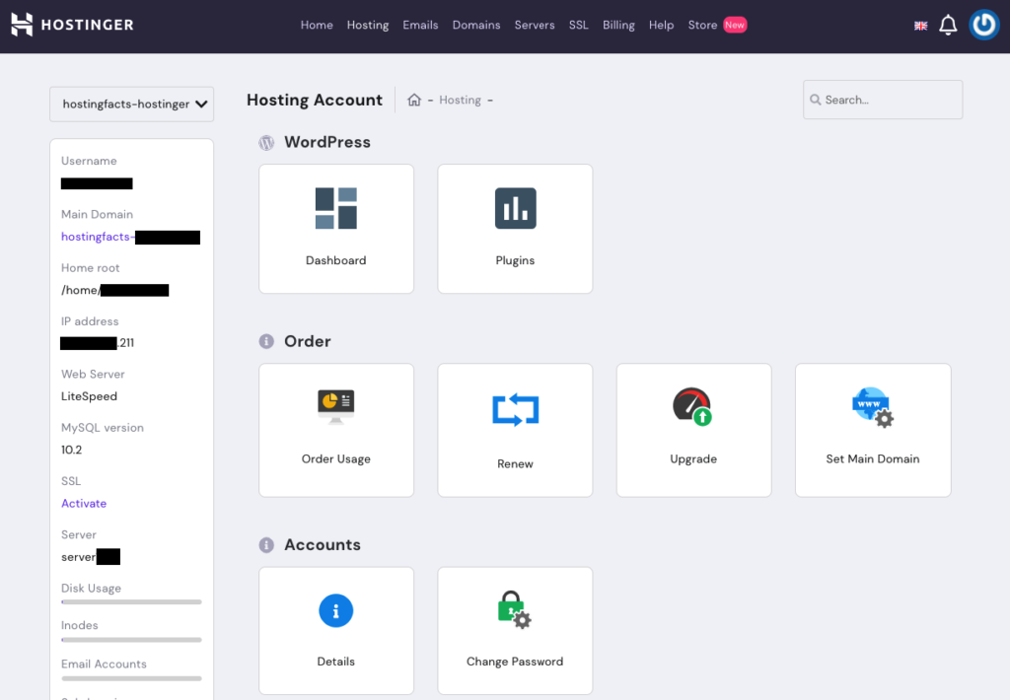1010x700 pixels.
Task: View account Details
Action: [335, 630]
